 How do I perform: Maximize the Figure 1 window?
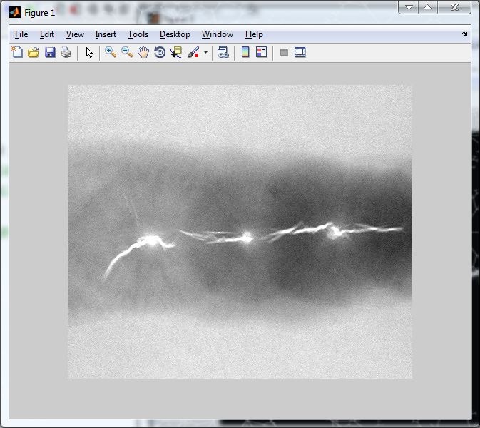pos(428,7)
